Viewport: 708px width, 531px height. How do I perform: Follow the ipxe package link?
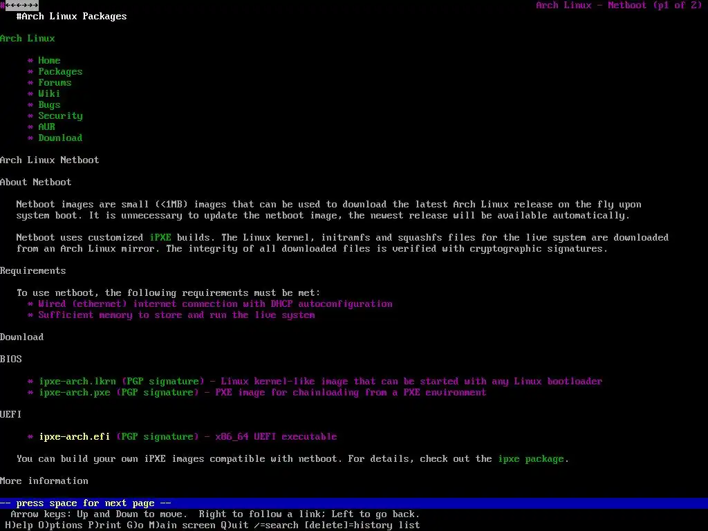click(x=532, y=459)
